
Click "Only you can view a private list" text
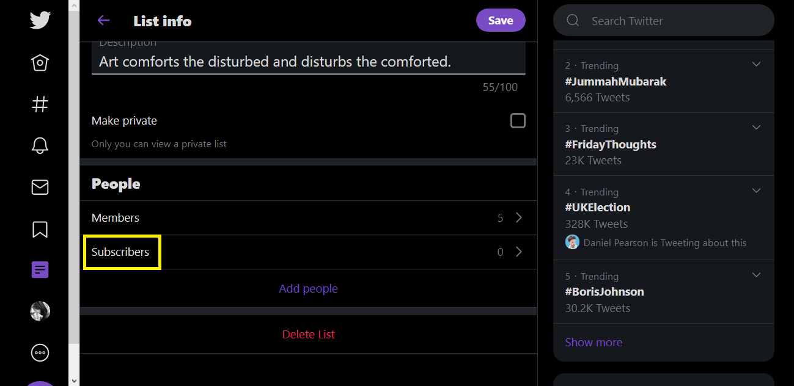[159, 144]
